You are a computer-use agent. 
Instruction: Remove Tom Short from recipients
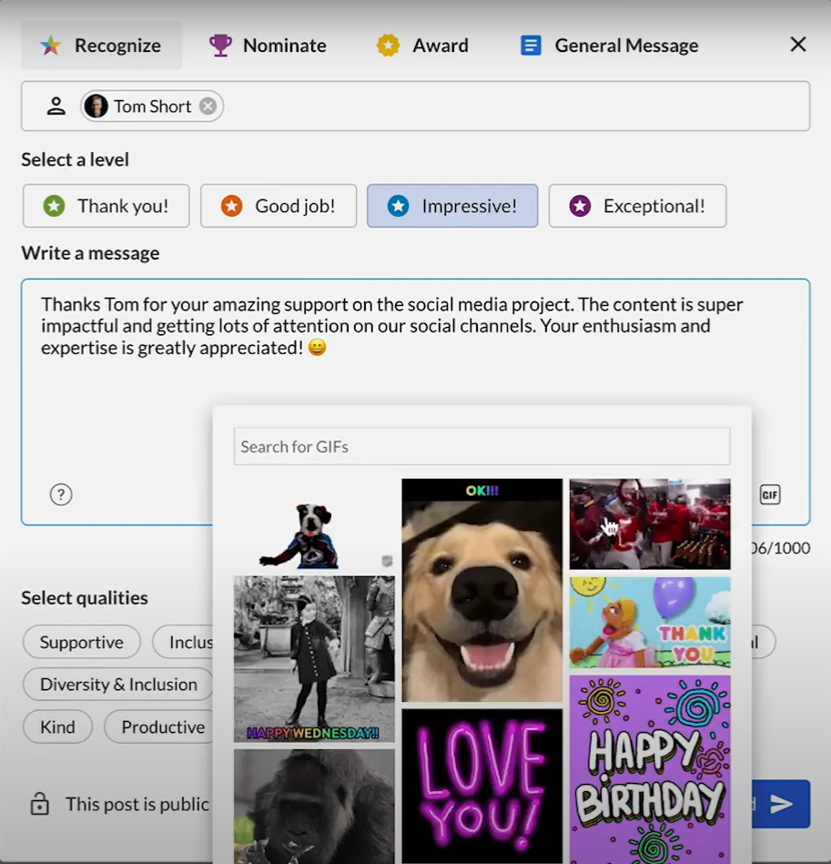pos(208,107)
